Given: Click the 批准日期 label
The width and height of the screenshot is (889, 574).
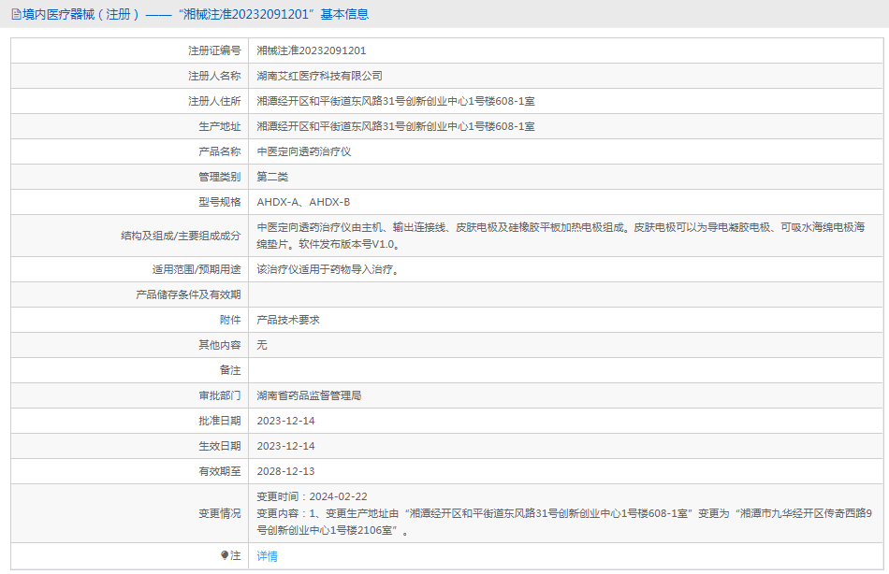Looking at the screenshot, I should point(219,421).
